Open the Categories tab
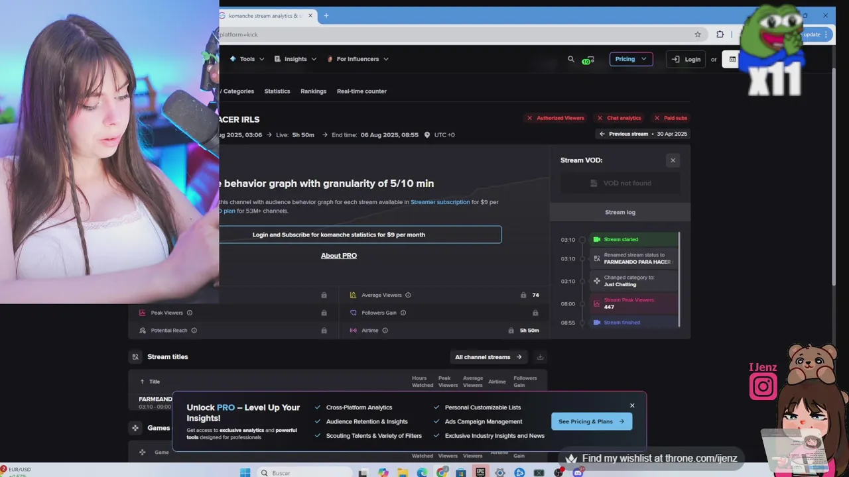Screen dimensions: 849x477 [x=238, y=91]
